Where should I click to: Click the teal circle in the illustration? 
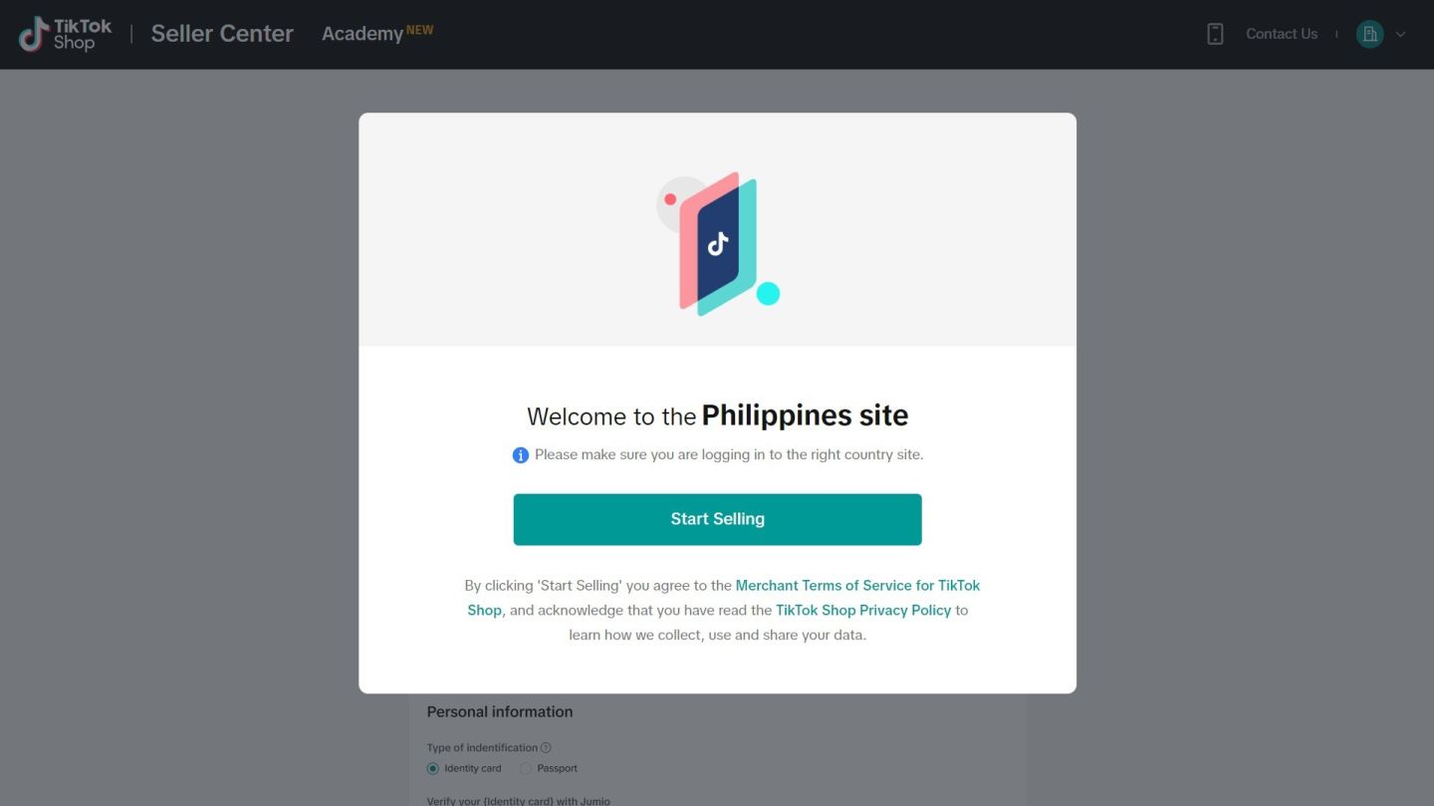tap(768, 293)
